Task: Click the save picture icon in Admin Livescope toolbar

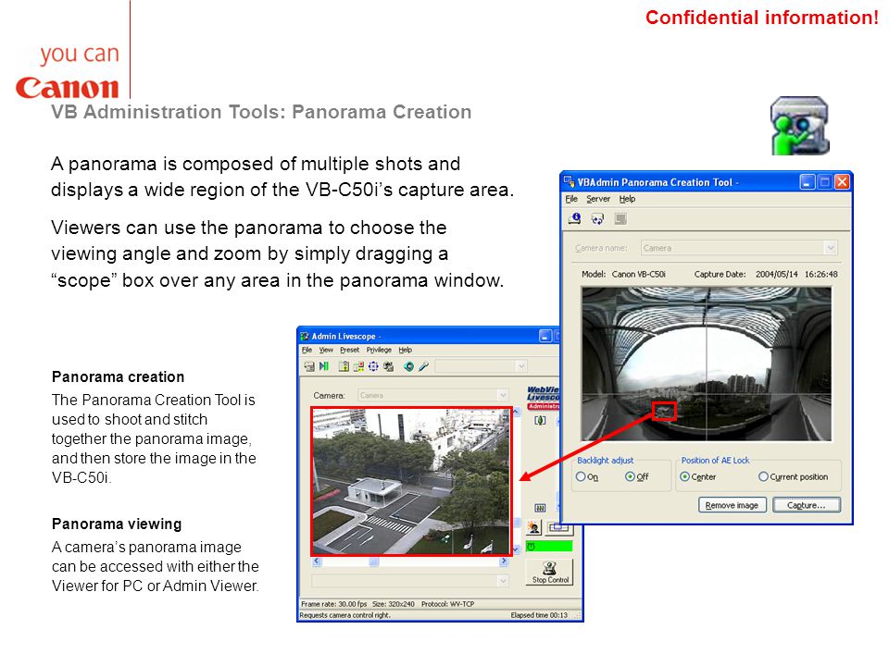Action: pos(309,366)
